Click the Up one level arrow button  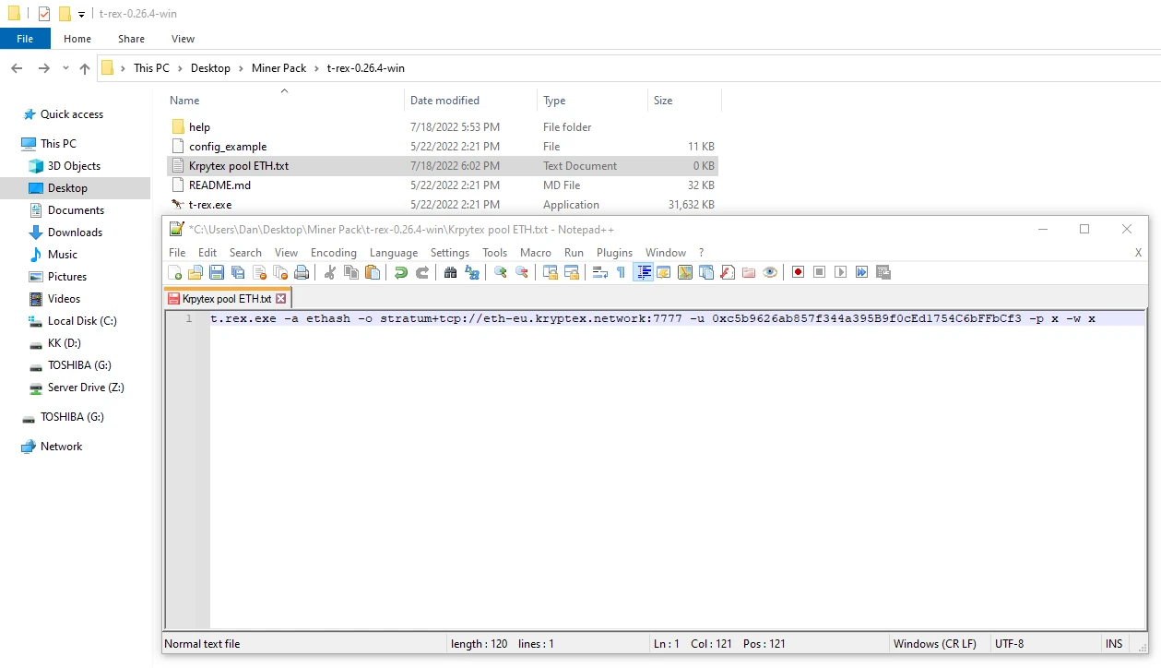(x=85, y=68)
